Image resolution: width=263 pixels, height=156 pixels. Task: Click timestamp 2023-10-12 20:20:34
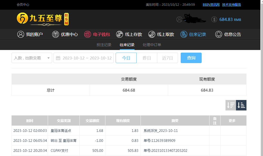(x=30, y=151)
